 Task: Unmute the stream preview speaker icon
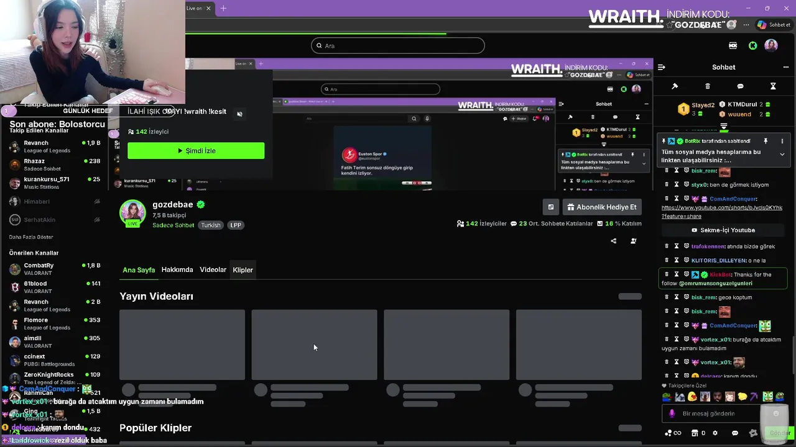click(x=239, y=114)
